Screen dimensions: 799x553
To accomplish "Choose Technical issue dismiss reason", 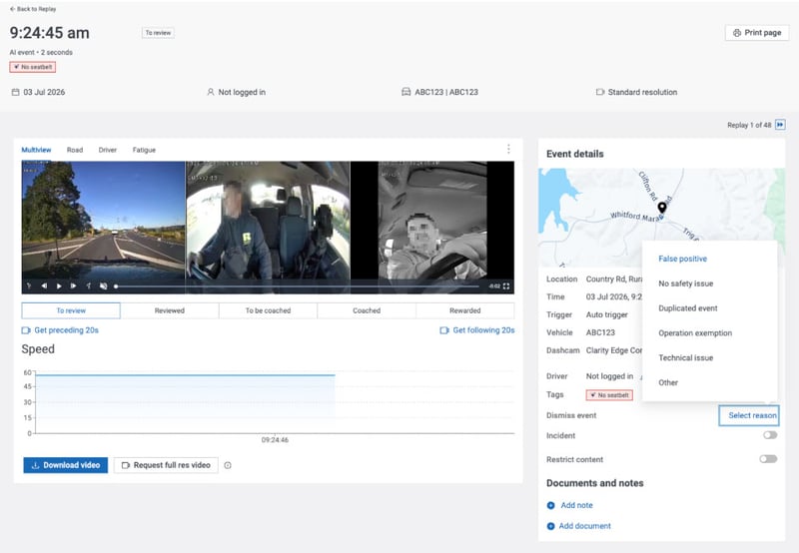I will click(685, 358).
